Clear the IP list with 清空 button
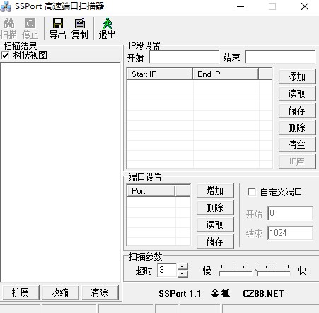The image size is (319, 313). click(297, 144)
